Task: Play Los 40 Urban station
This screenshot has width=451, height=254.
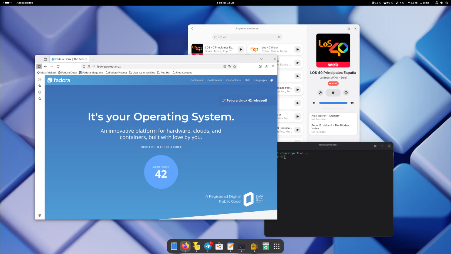Action: [297, 49]
